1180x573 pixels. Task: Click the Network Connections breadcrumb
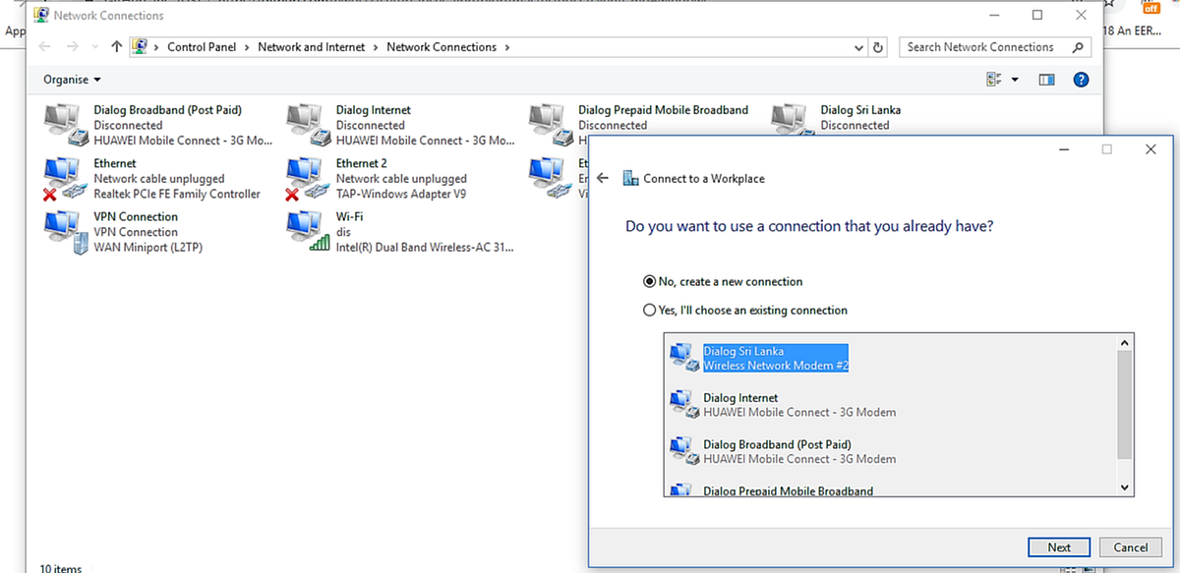coord(442,47)
